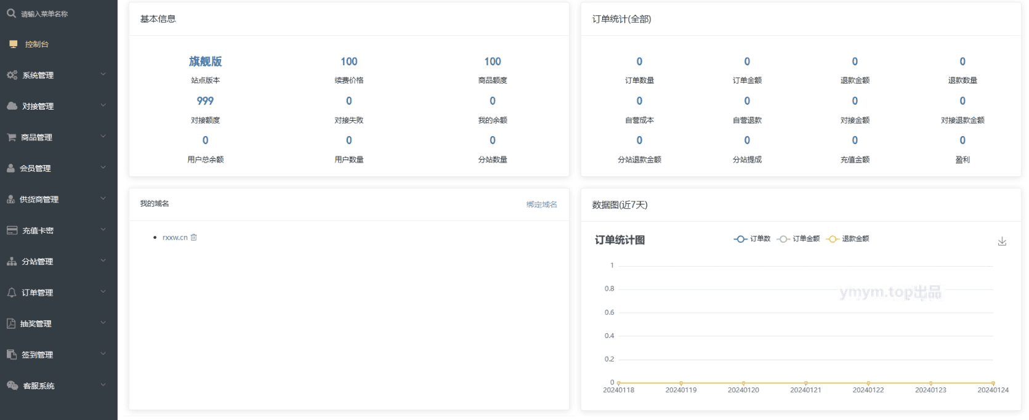Screen dimensions: 1029x420
Task: Expand 订单管理 chevron arrow
Action: [x=103, y=291]
